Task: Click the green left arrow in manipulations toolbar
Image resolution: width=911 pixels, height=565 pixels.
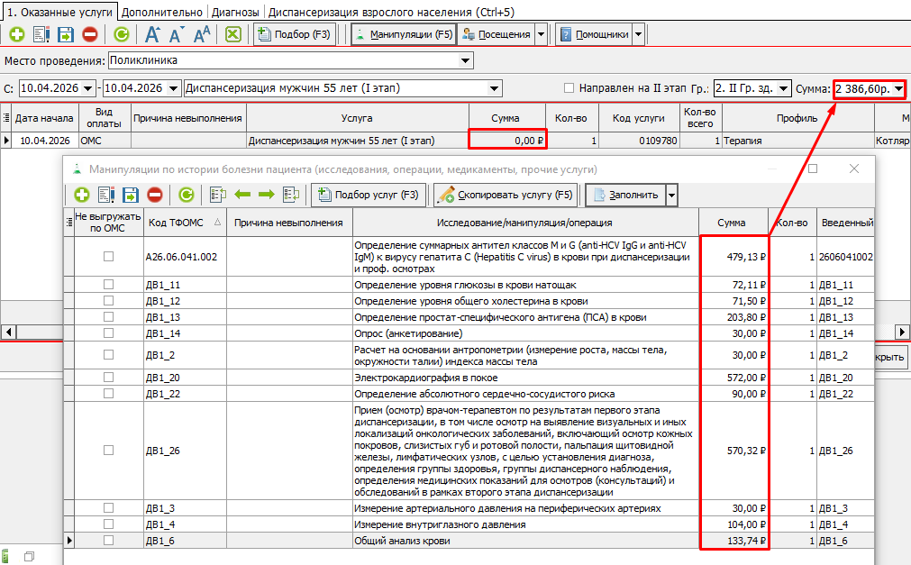Action: [242, 195]
